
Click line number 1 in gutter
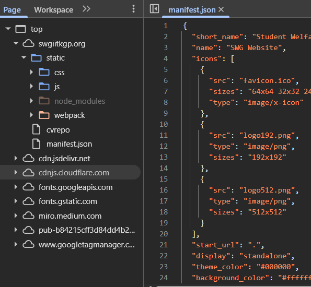coord(166,26)
